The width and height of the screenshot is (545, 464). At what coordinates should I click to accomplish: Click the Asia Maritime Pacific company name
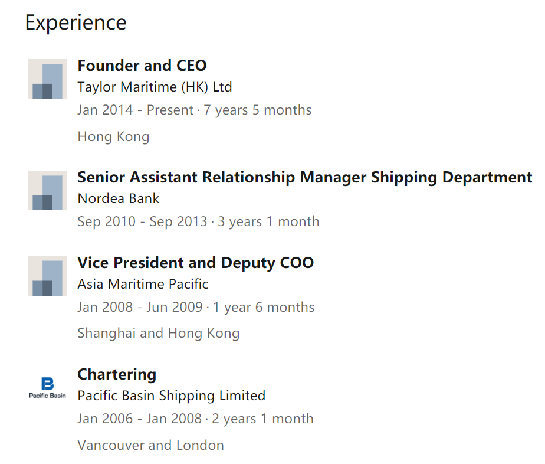click(x=143, y=284)
